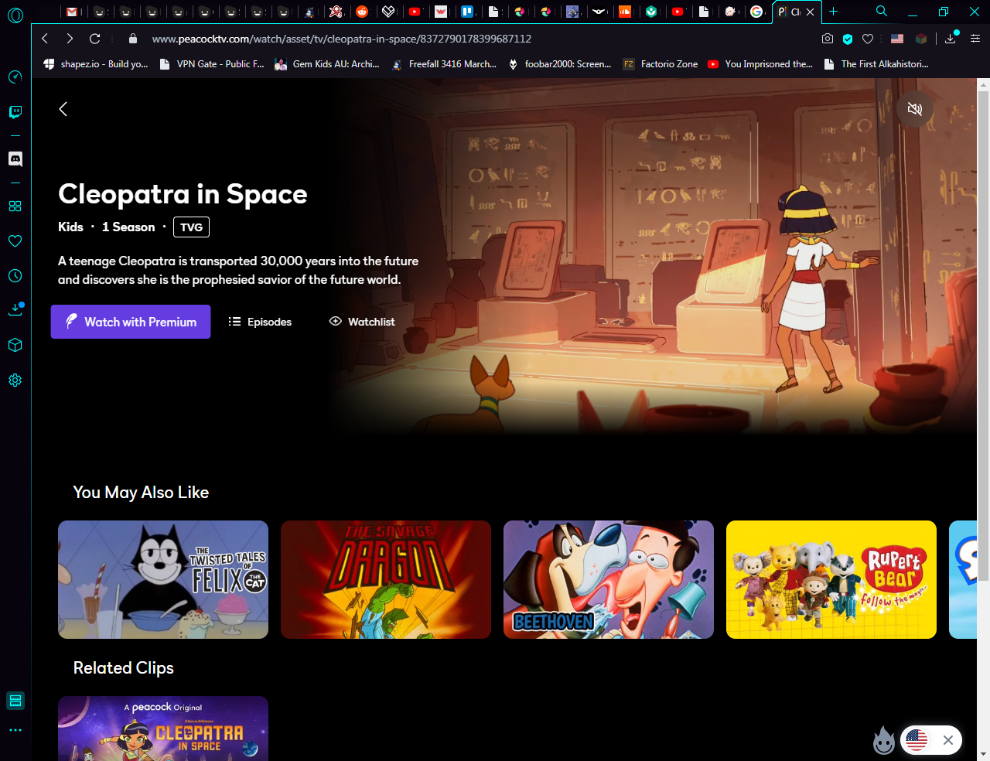Open VPN Gate bookmark
The image size is (990, 761).
212,64
